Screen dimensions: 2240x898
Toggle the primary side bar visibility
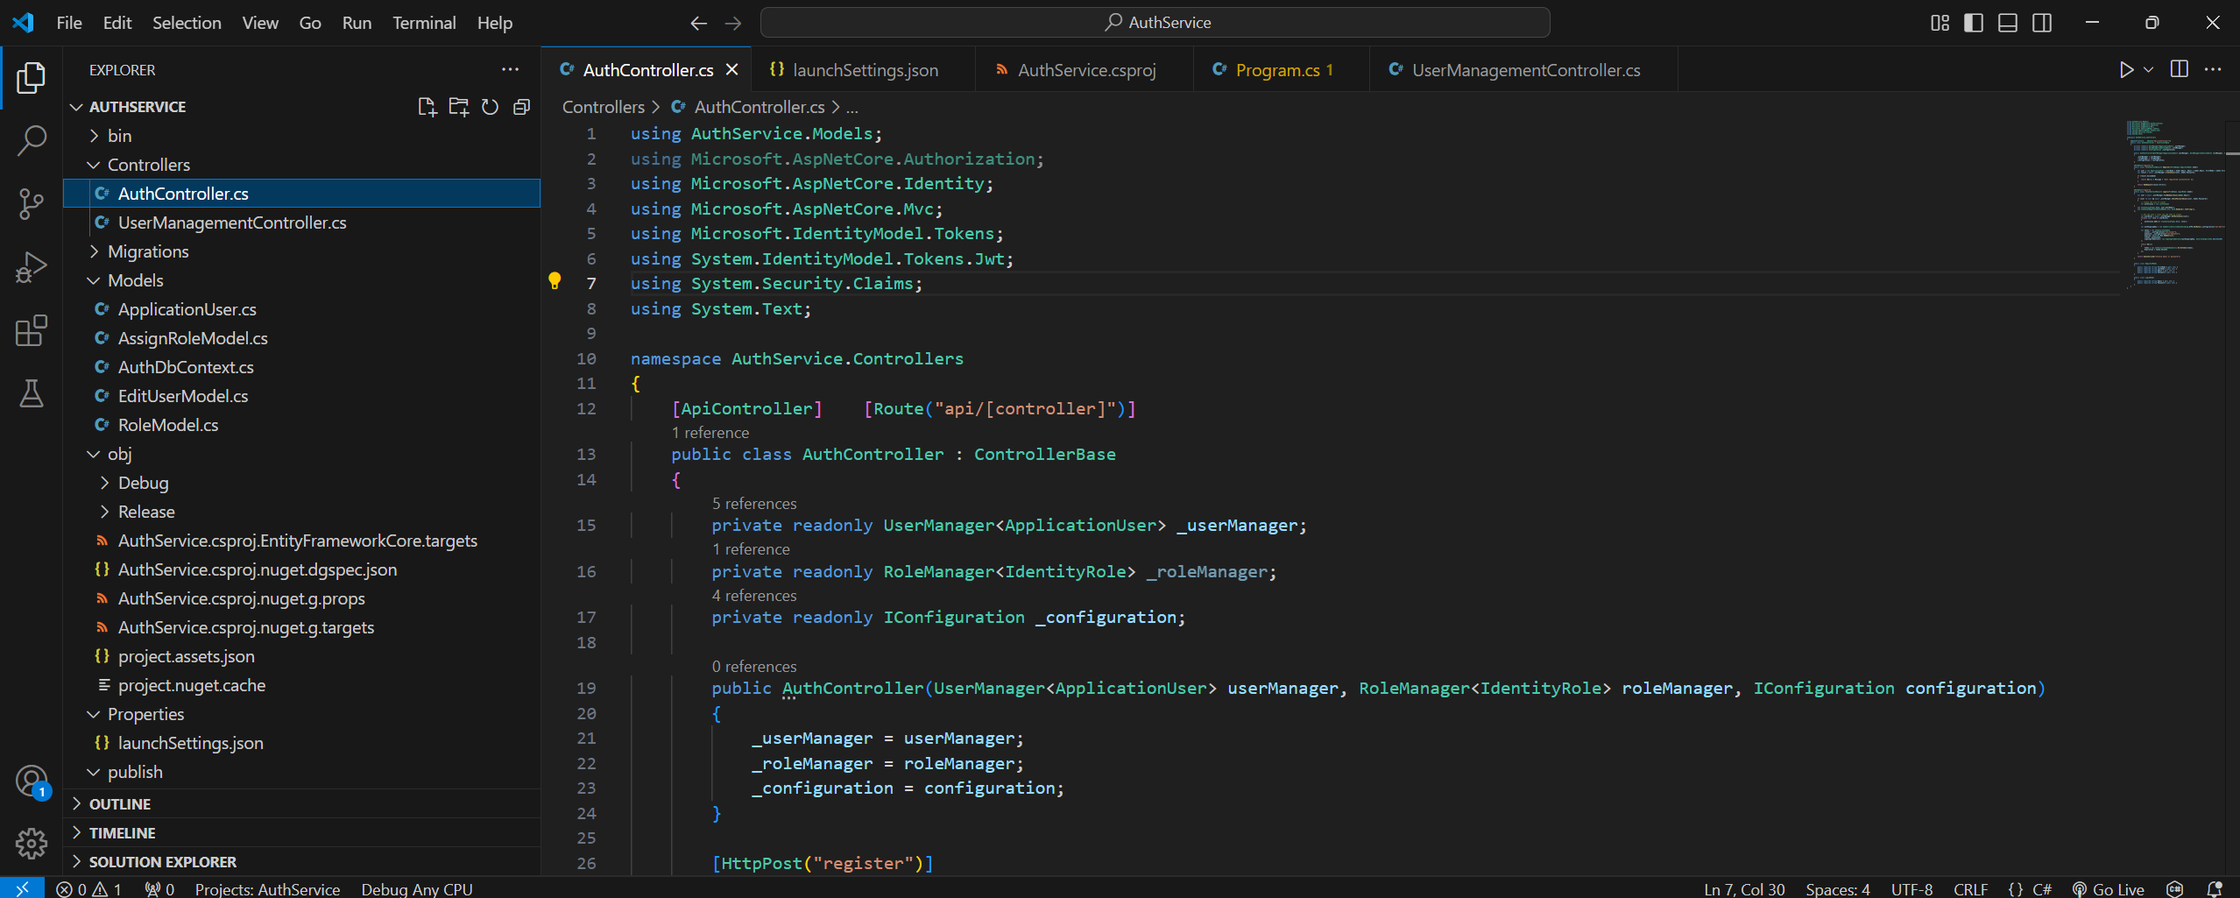point(1973,23)
